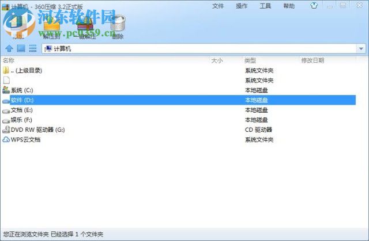Viewport: 369px width, 241px height.
Task: Click the folder icon of 上级目录 row
Action: coord(6,70)
